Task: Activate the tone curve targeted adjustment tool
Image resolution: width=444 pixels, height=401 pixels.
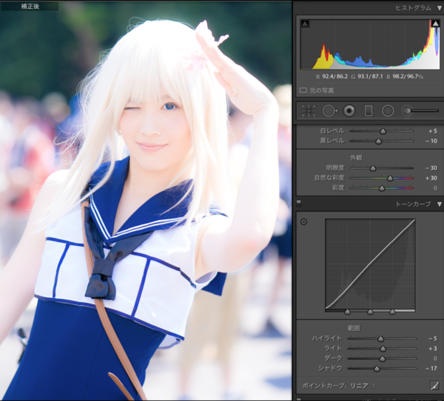Action: 303,222
